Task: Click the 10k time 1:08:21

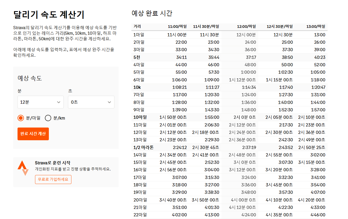Action: pyautogui.click(x=180, y=87)
